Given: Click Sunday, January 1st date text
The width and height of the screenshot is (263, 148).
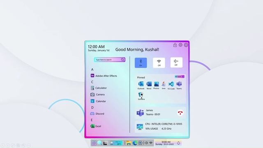Looking at the screenshot, I should click(x=99, y=50).
